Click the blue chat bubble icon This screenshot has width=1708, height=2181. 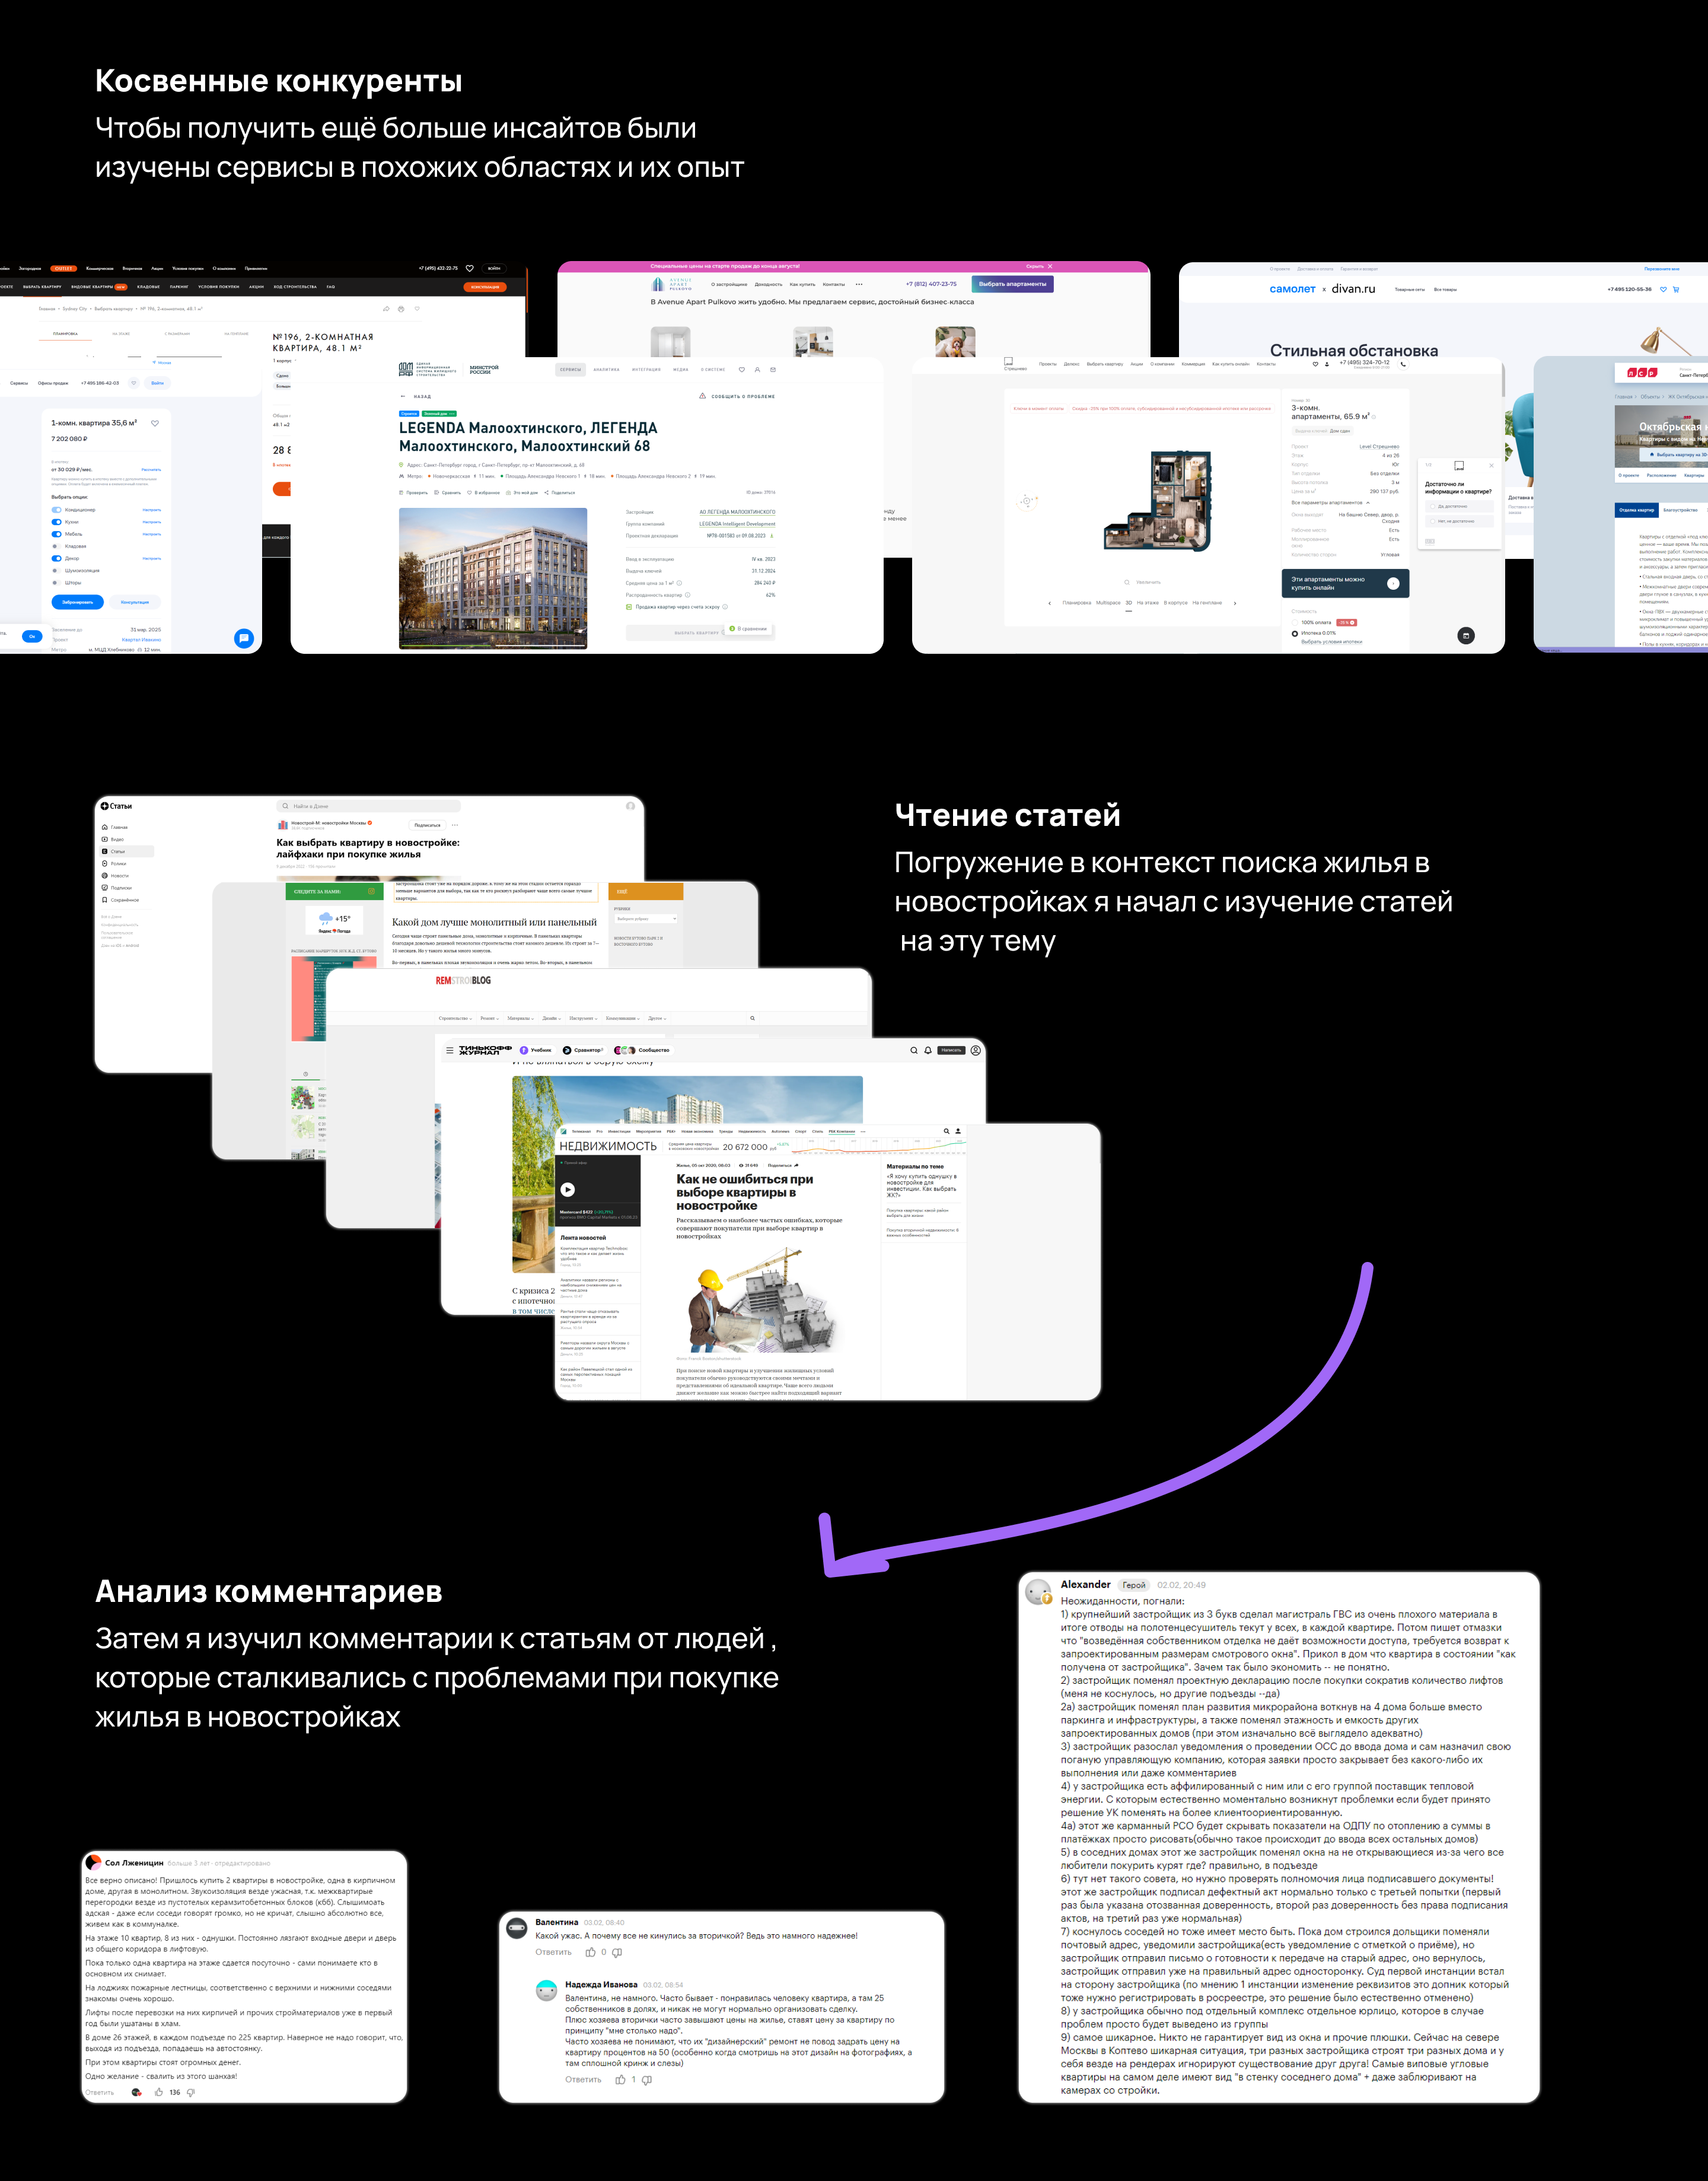tap(243, 638)
